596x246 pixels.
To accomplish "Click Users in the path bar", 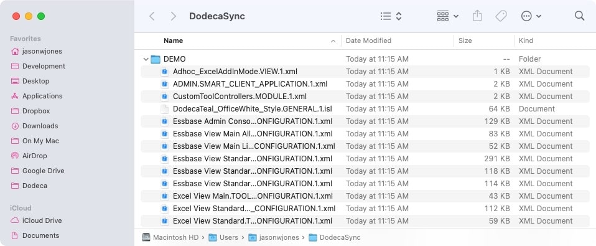I will coord(223,238).
